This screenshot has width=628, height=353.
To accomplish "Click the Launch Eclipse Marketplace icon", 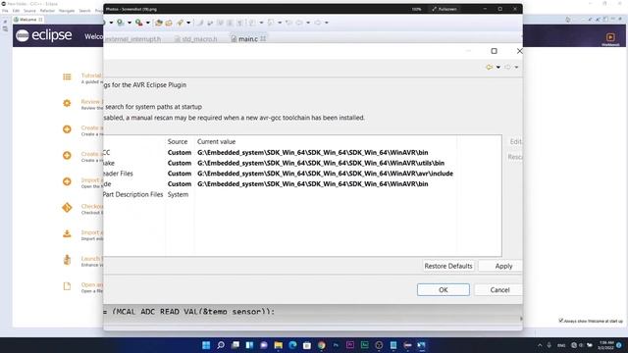I will (67, 260).
